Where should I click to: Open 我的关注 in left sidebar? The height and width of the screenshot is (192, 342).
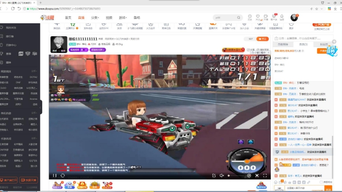(11, 28)
